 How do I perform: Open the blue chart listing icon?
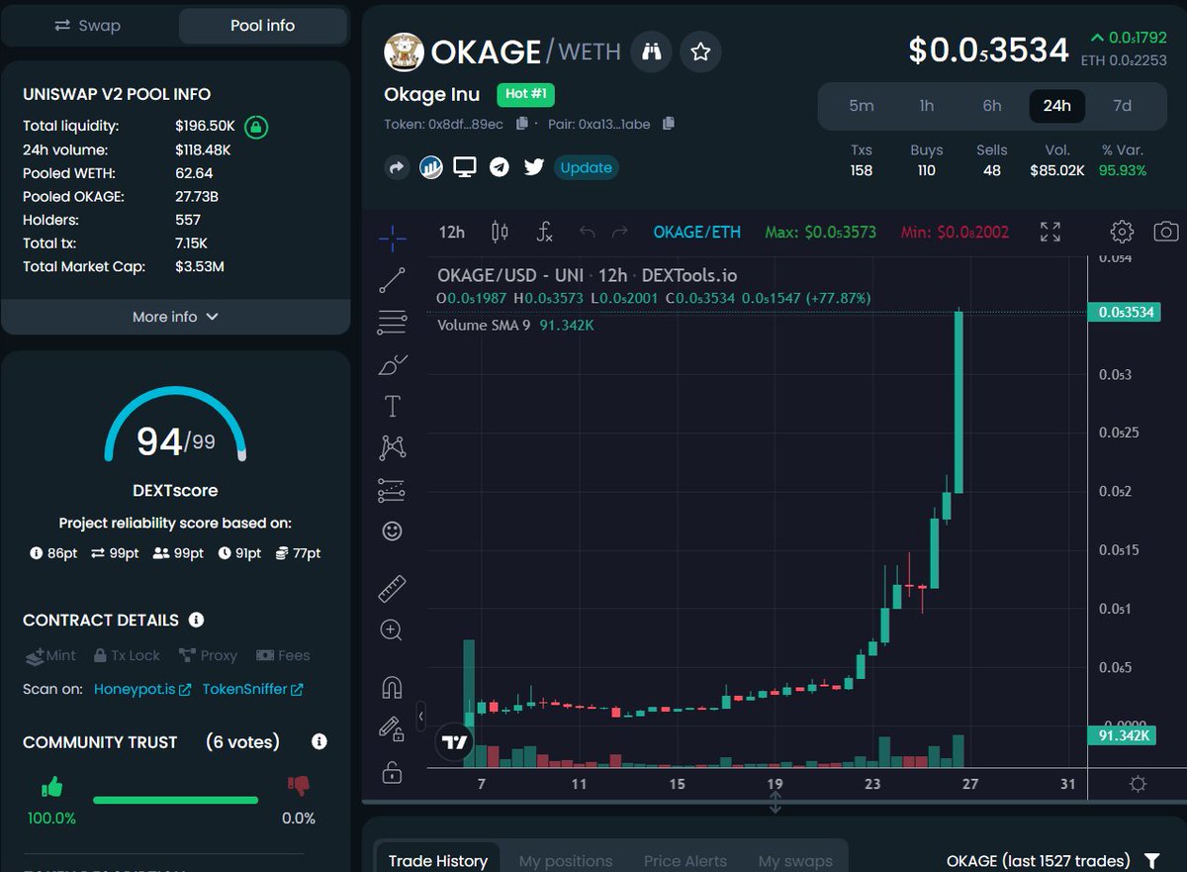pos(430,167)
